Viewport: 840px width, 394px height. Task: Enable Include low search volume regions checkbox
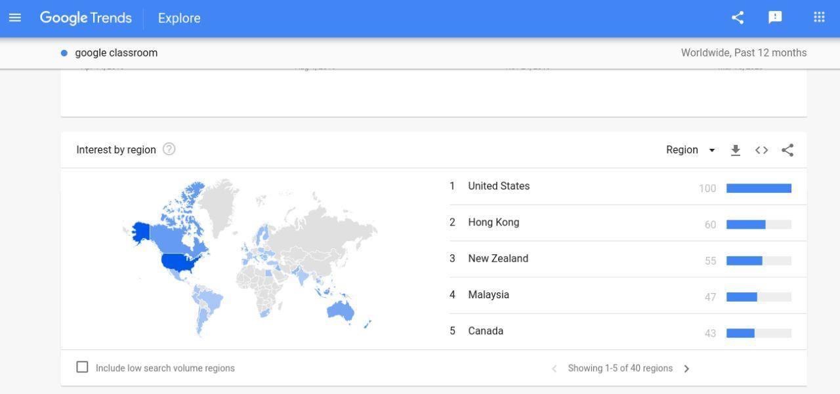tap(82, 367)
